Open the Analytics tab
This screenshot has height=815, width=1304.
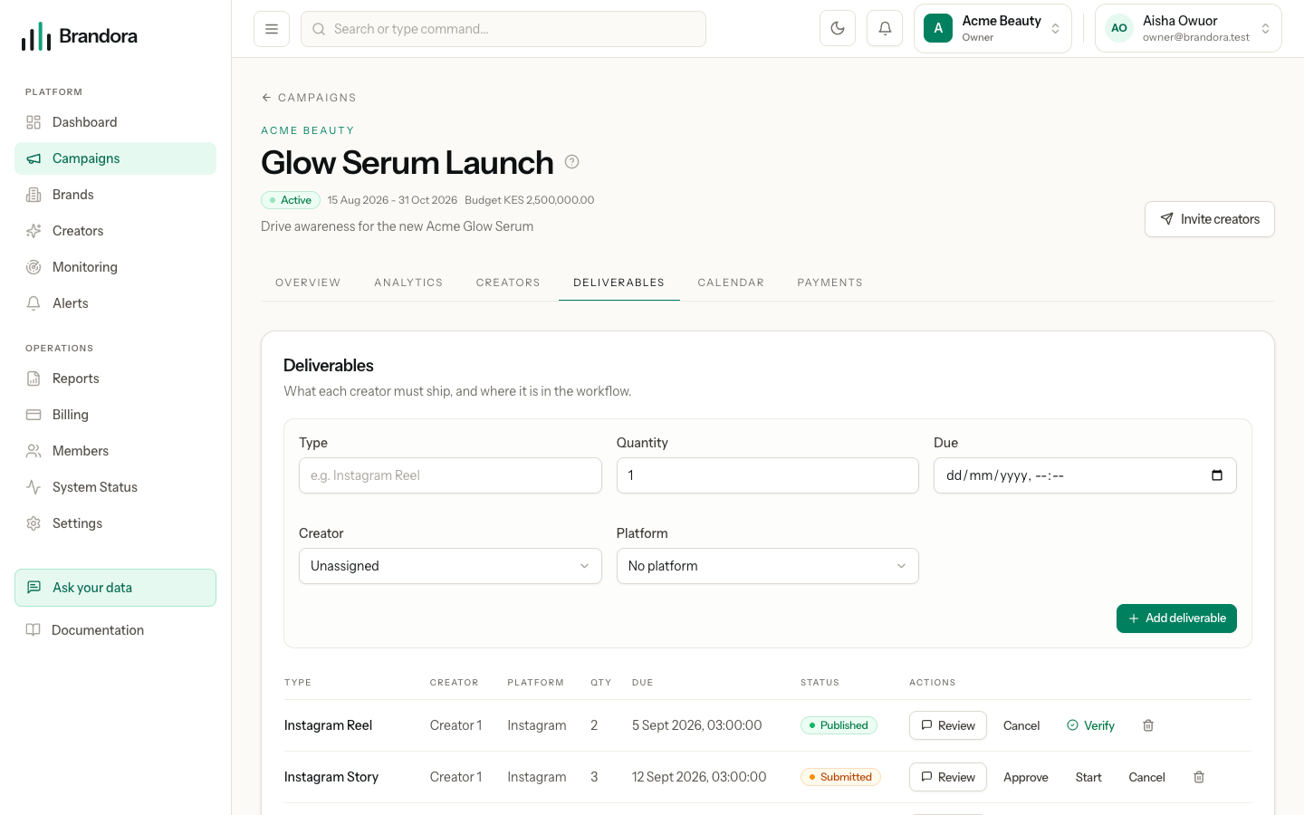pos(408,283)
